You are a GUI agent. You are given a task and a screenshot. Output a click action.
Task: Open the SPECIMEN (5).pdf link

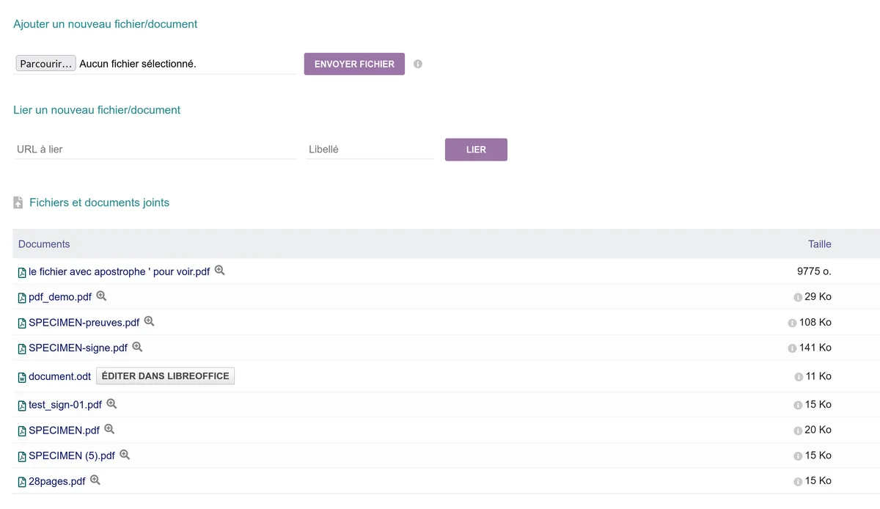[x=72, y=455]
